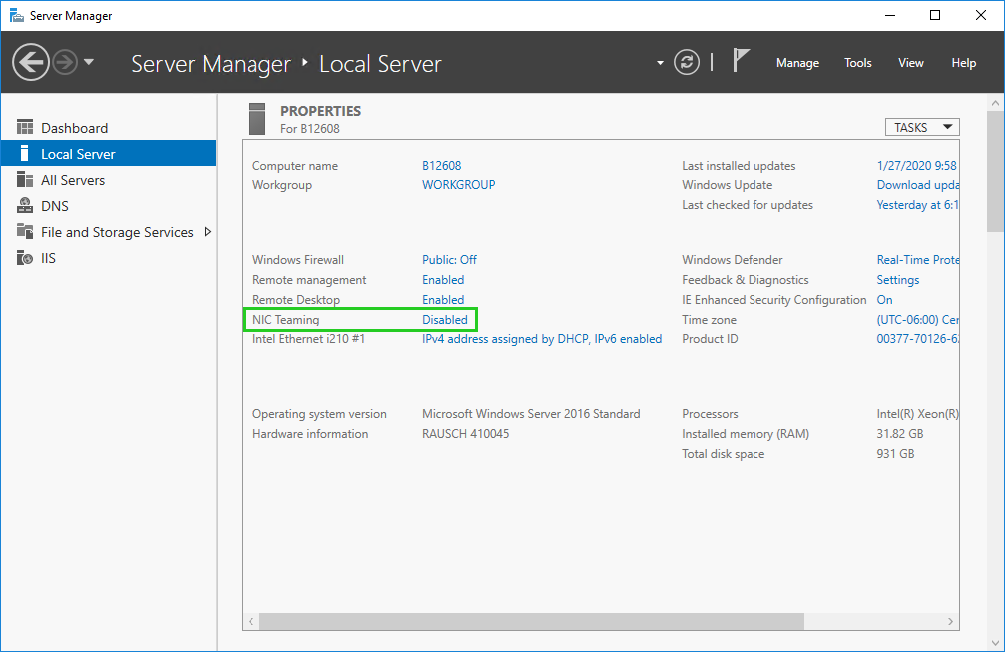Toggle the Remote Desktop Enabled setting link
Viewport: 1005px width, 652px height.
coord(443,300)
